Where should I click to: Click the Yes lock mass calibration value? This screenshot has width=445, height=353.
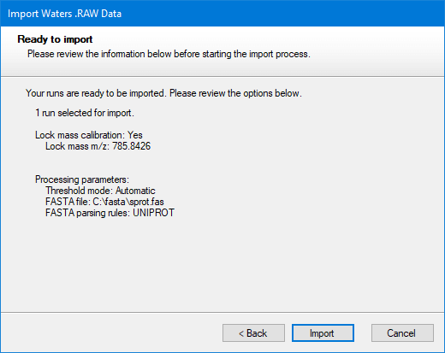pyautogui.click(x=135, y=135)
